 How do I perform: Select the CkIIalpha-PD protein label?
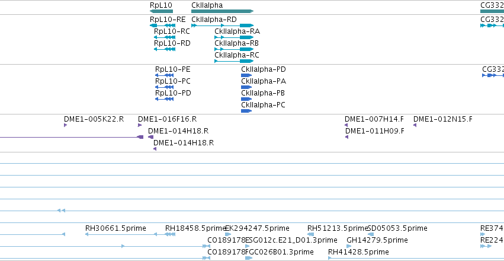click(263, 69)
